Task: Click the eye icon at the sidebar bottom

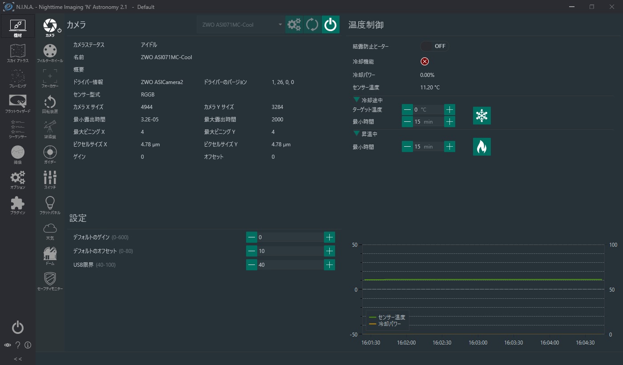Action: 8,345
